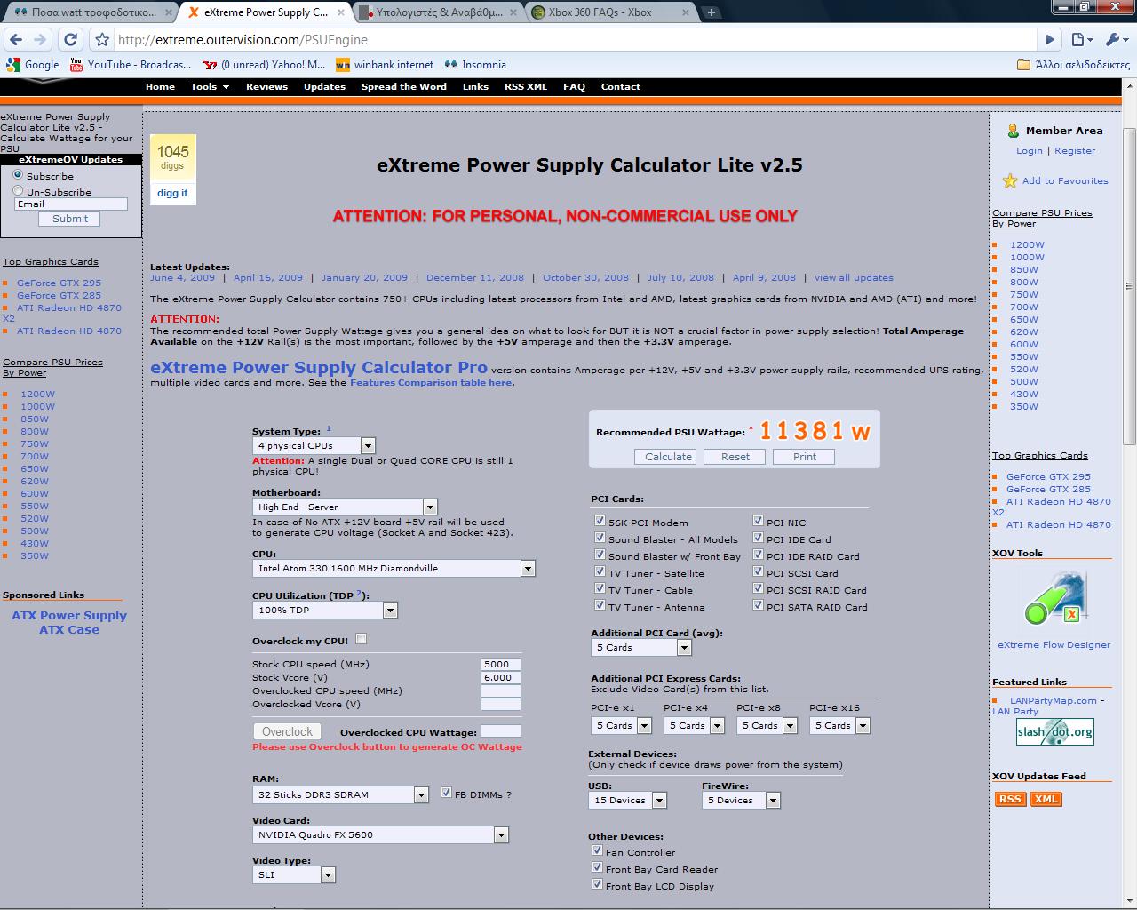The width and height of the screenshot is (1137, 910).
Task: Bookmark this page using the star icon
Action: [102, 39]
